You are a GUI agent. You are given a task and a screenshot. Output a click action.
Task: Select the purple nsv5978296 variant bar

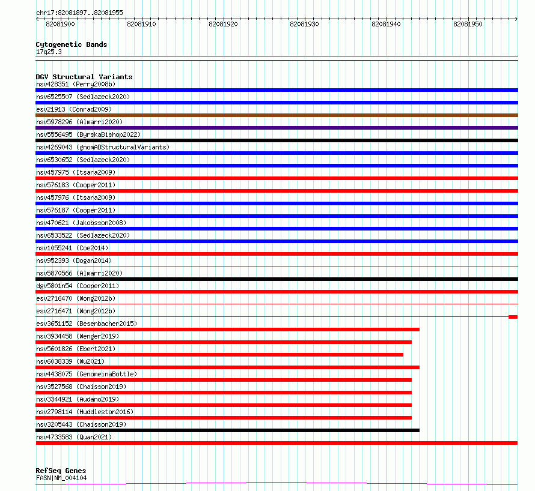point(277,128)
